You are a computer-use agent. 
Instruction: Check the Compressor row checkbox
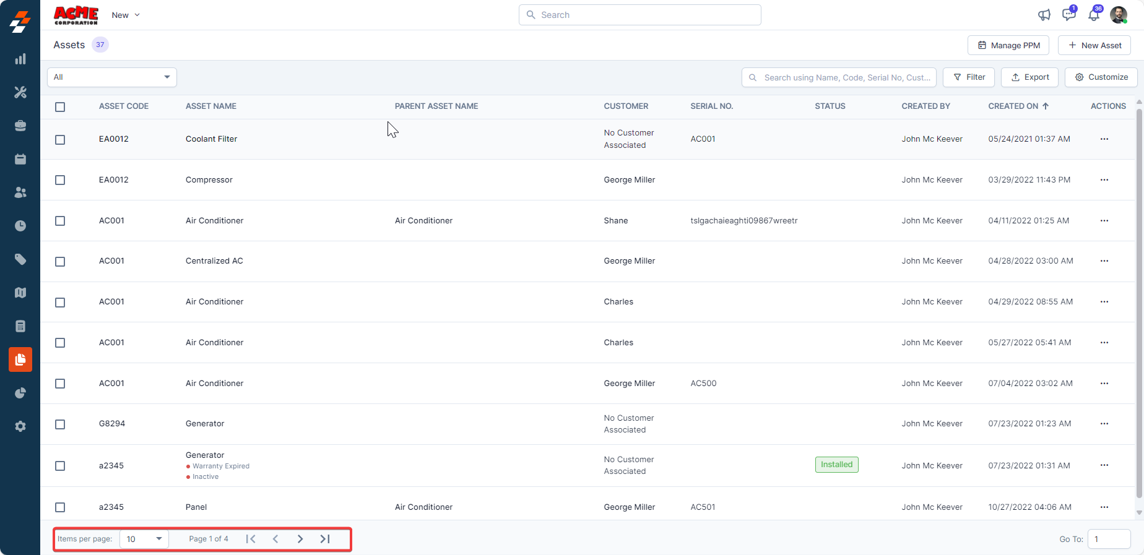60,180
